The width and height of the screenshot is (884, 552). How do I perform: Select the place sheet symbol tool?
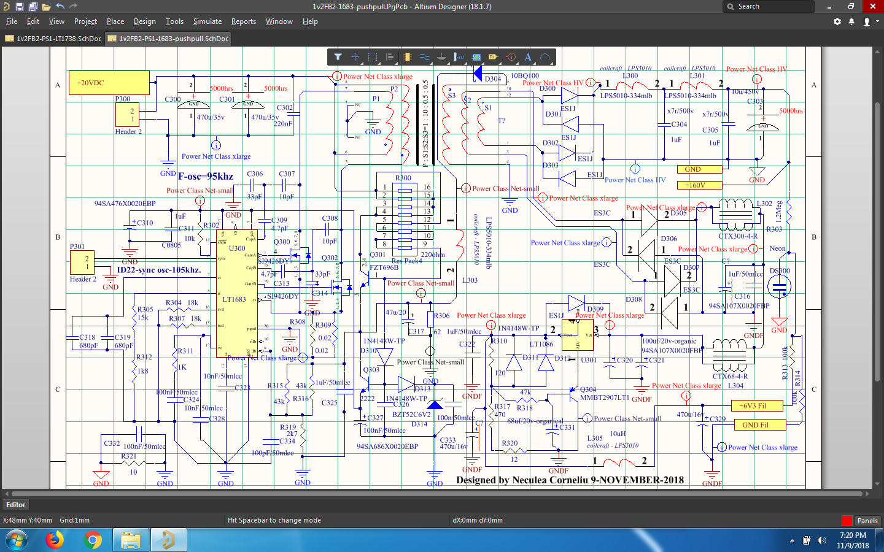pyautogui.click(x=476, y=57)
